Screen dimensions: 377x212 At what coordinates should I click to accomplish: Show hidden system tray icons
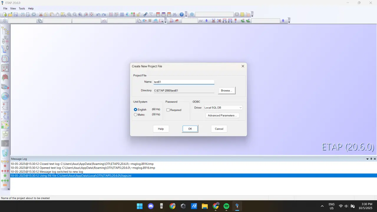coord(322,206)
